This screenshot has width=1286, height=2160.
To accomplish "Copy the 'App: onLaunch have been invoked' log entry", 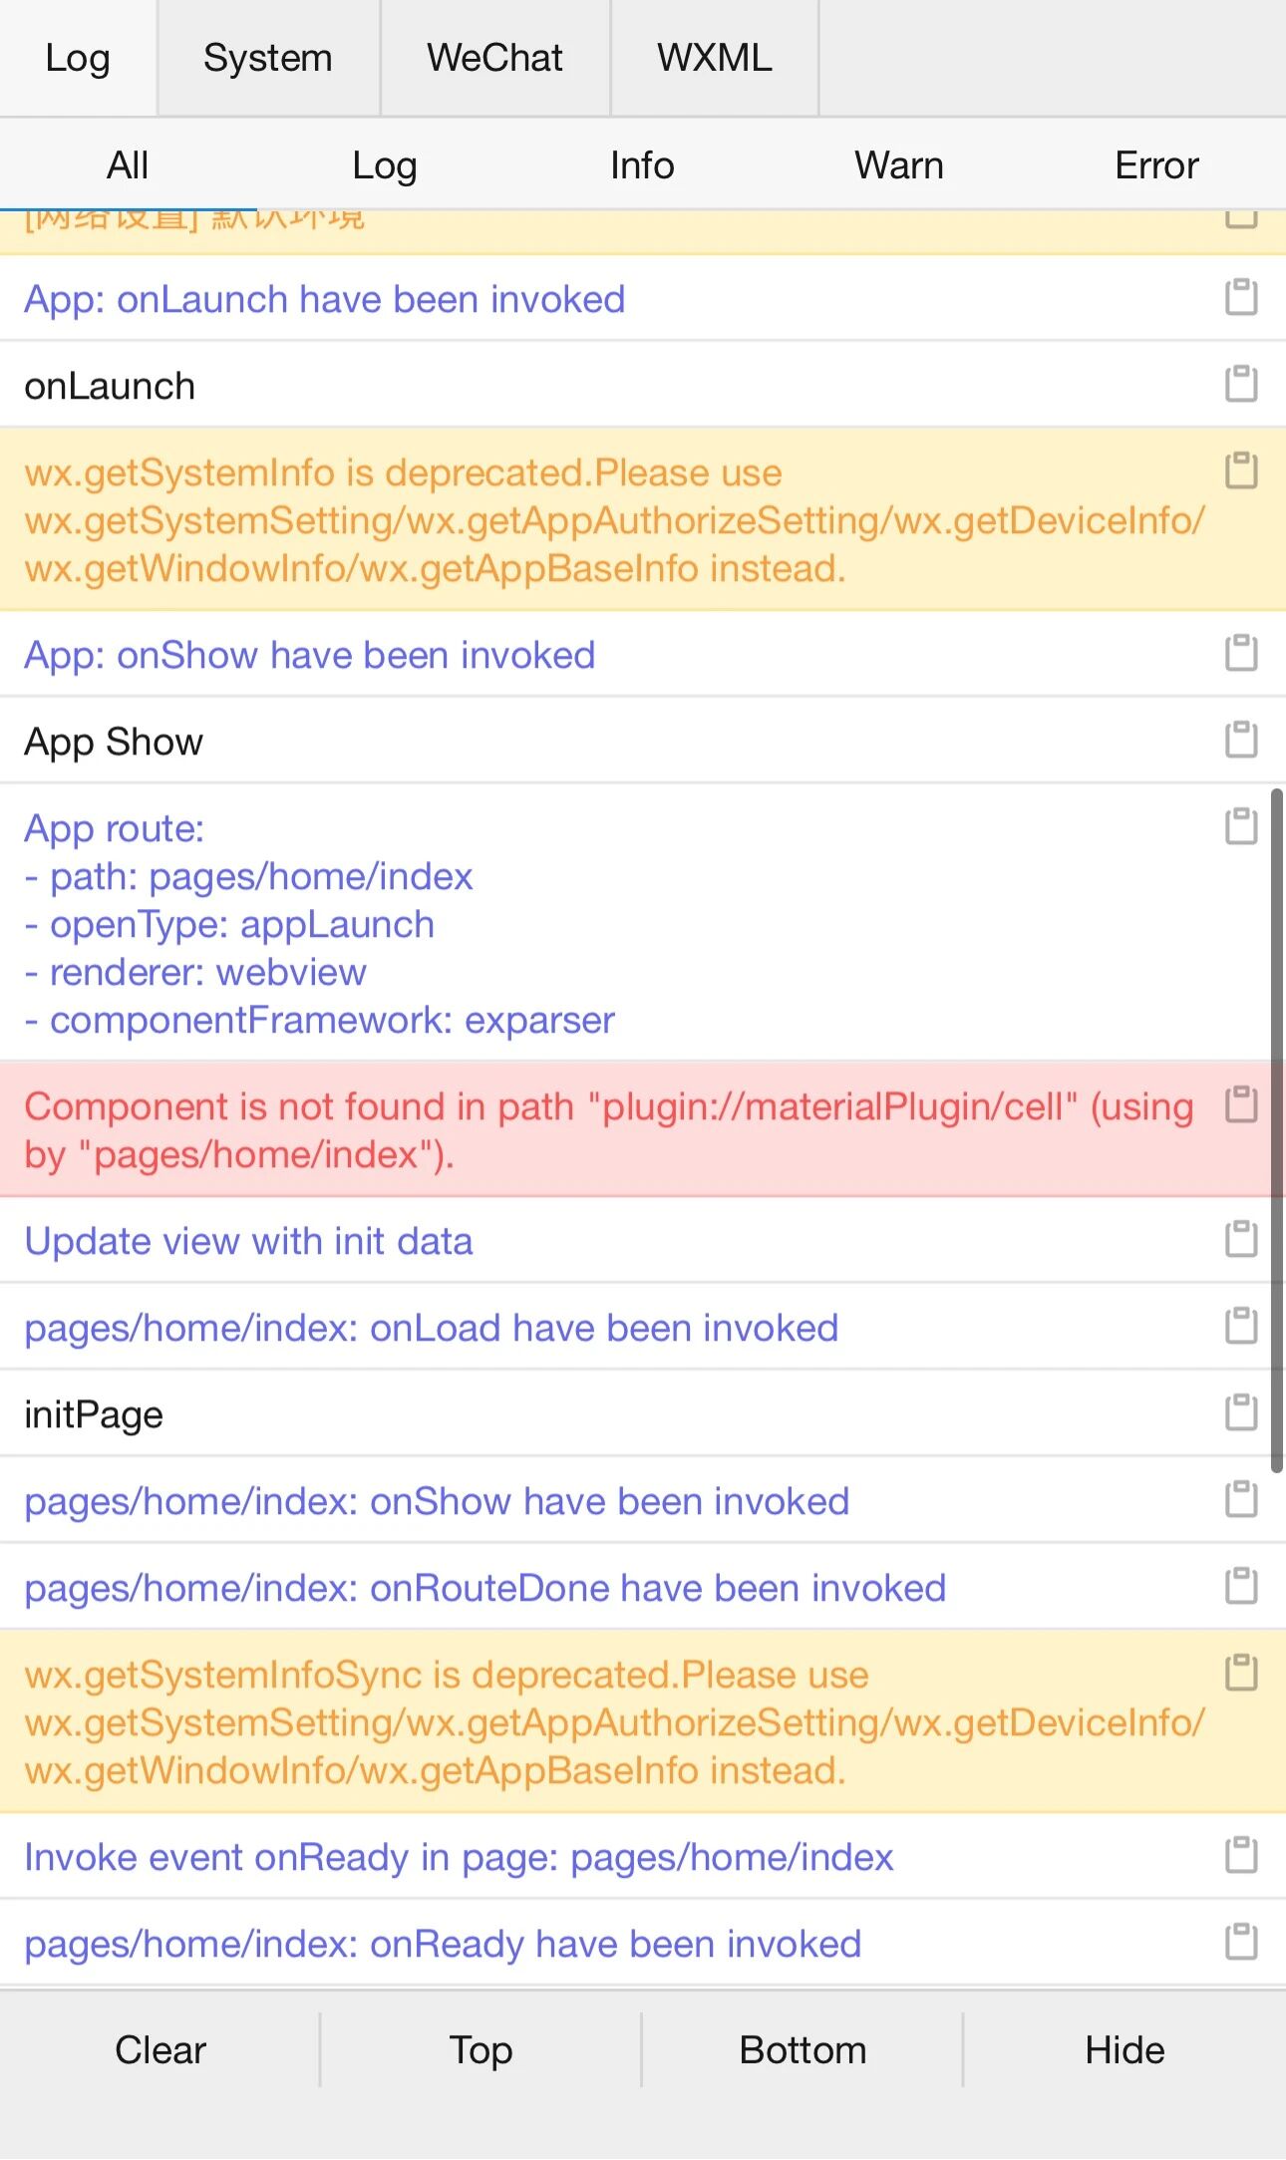I will pyautogui.click(x=1241, y=297).
